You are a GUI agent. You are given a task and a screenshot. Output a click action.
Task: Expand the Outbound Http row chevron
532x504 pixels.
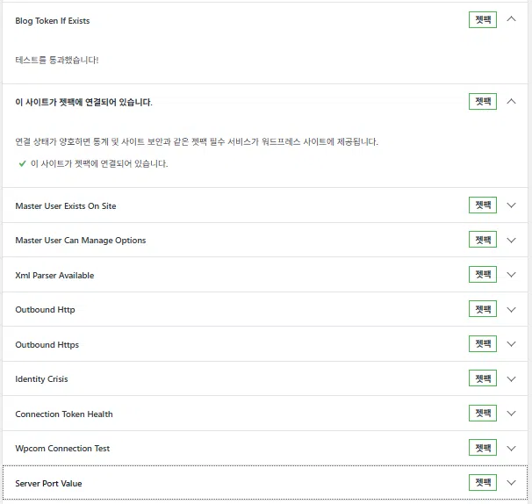[511, 310]
